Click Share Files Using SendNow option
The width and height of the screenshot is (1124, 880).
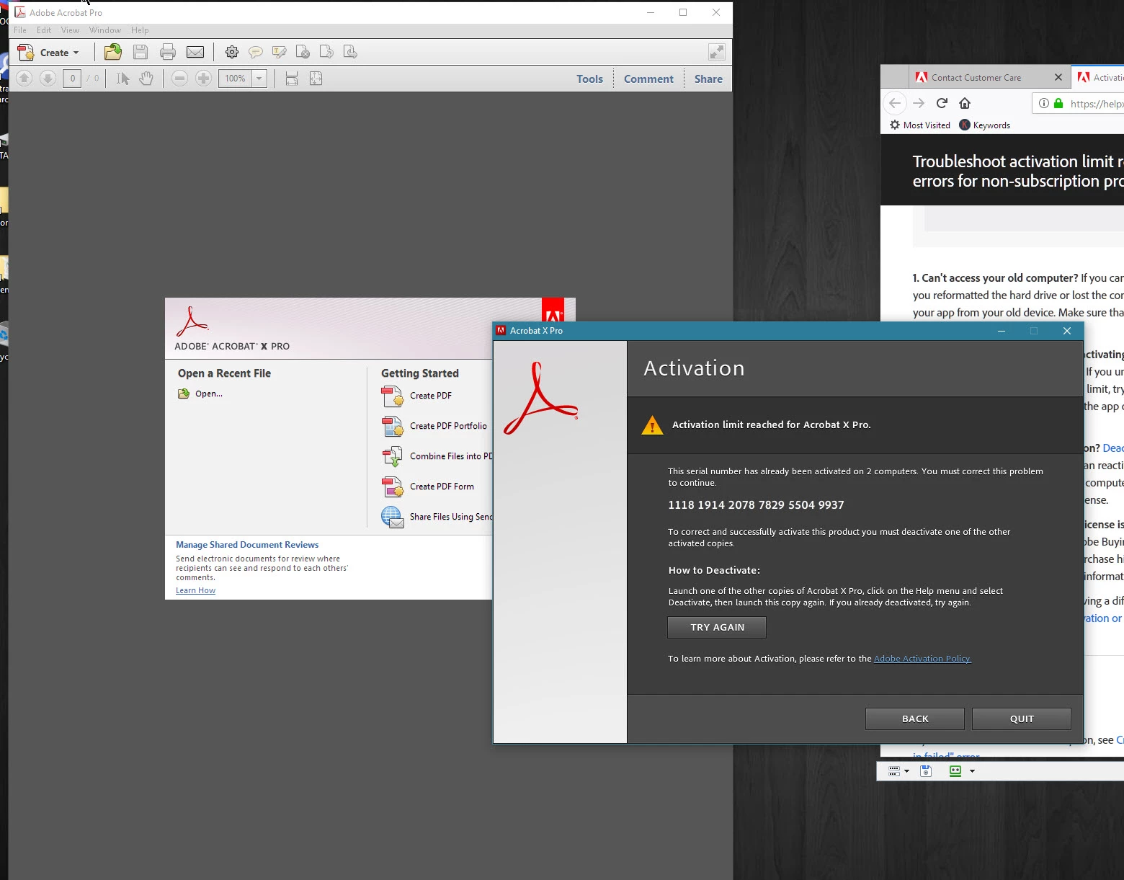click(x=437, y=517)
